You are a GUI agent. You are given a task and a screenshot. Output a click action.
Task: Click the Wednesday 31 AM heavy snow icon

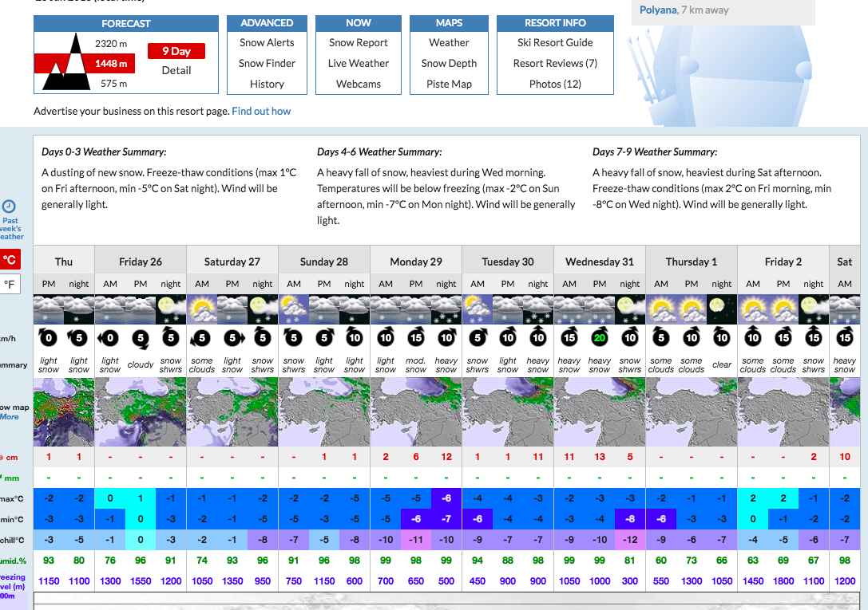[x=569, y=309]
